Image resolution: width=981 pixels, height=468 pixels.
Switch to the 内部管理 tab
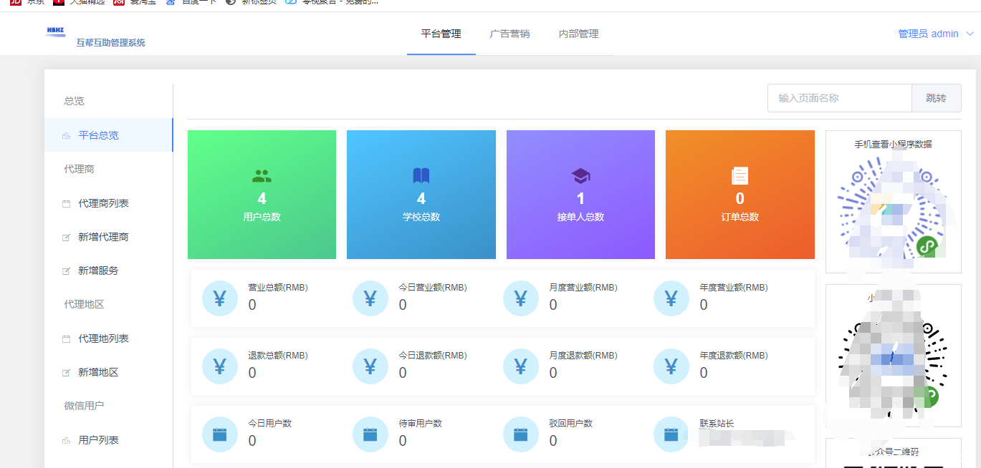coord(578,34)
